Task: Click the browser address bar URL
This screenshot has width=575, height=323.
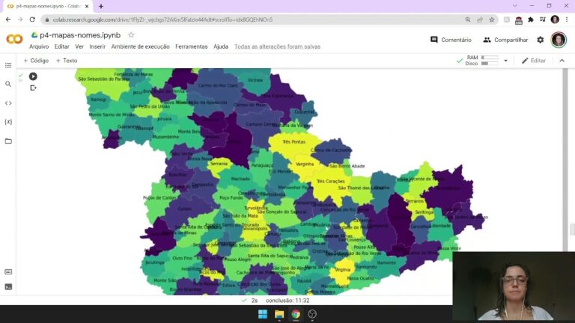Action: (162, 19)
